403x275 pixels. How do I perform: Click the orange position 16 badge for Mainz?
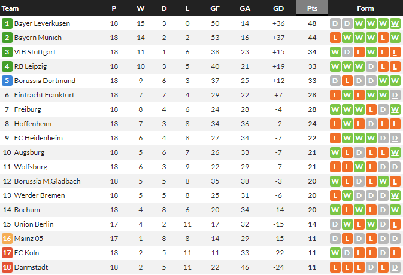pyautogui.click(x=7, y=239)
